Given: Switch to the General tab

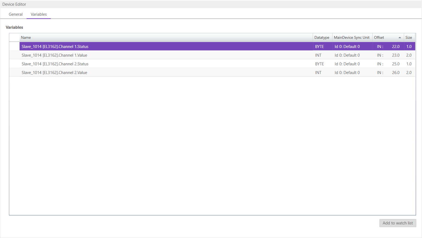Looking at the screenshot, I should [x=15, y=14].
